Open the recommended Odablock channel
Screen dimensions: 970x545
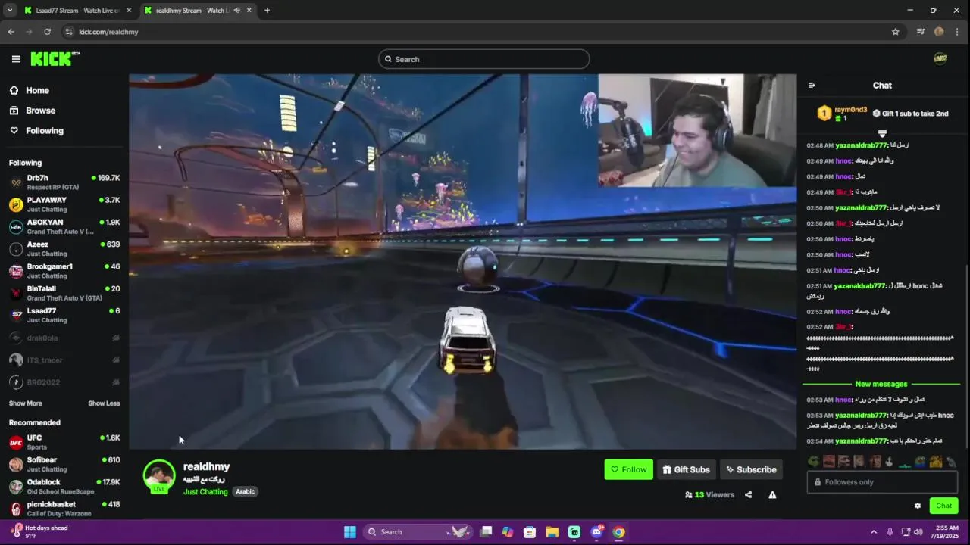coord(64,486)
